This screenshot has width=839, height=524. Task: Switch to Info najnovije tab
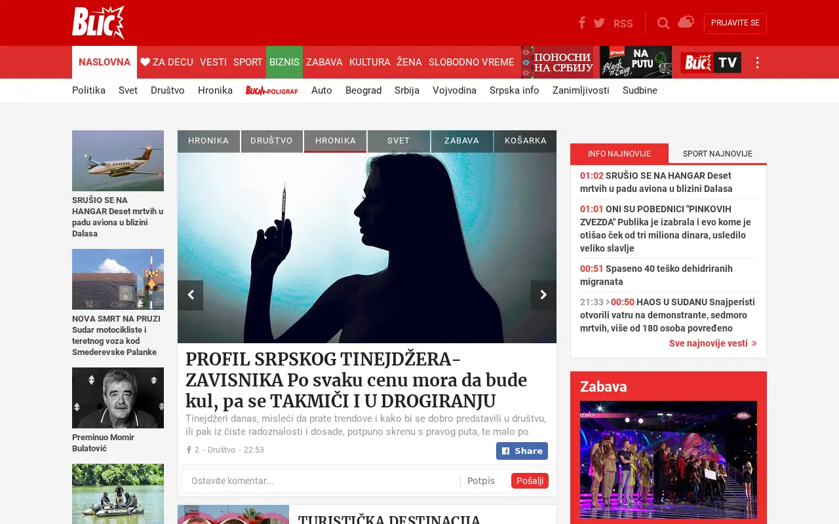[x=619, y=153]
